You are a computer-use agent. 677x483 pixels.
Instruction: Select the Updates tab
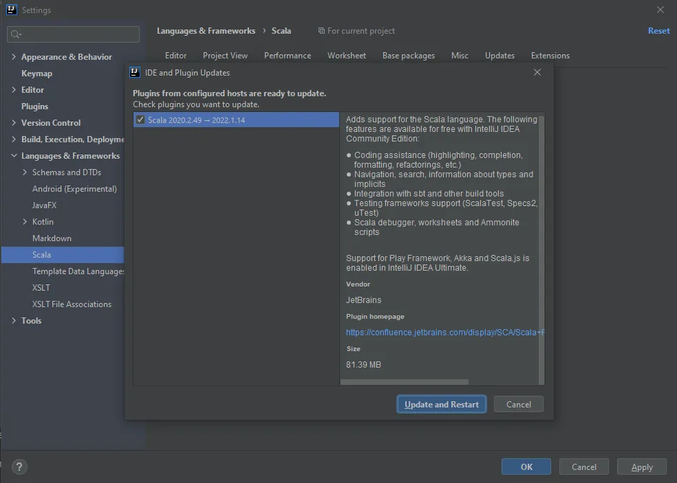coord(499,56)
